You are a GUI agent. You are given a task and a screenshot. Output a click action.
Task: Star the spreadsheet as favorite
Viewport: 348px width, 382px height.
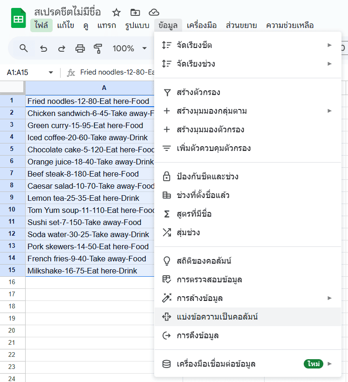(x=116, y=13)
